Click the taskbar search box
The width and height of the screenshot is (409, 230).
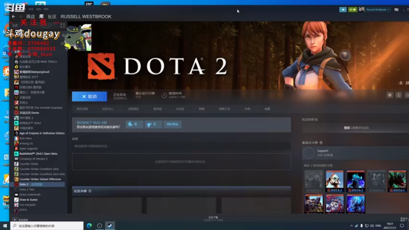coord(47,225)
